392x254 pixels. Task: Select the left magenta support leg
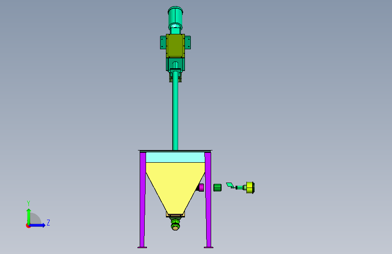[142, 199]
